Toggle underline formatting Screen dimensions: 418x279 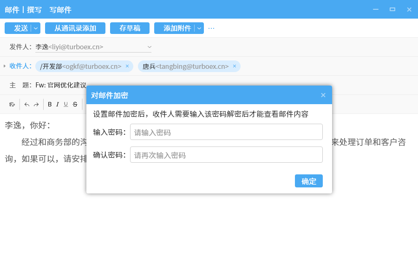[66, 105]
